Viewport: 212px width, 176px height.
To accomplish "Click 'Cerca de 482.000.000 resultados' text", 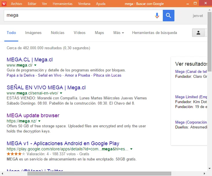I will pyautogui.click(x=34, y=48).
